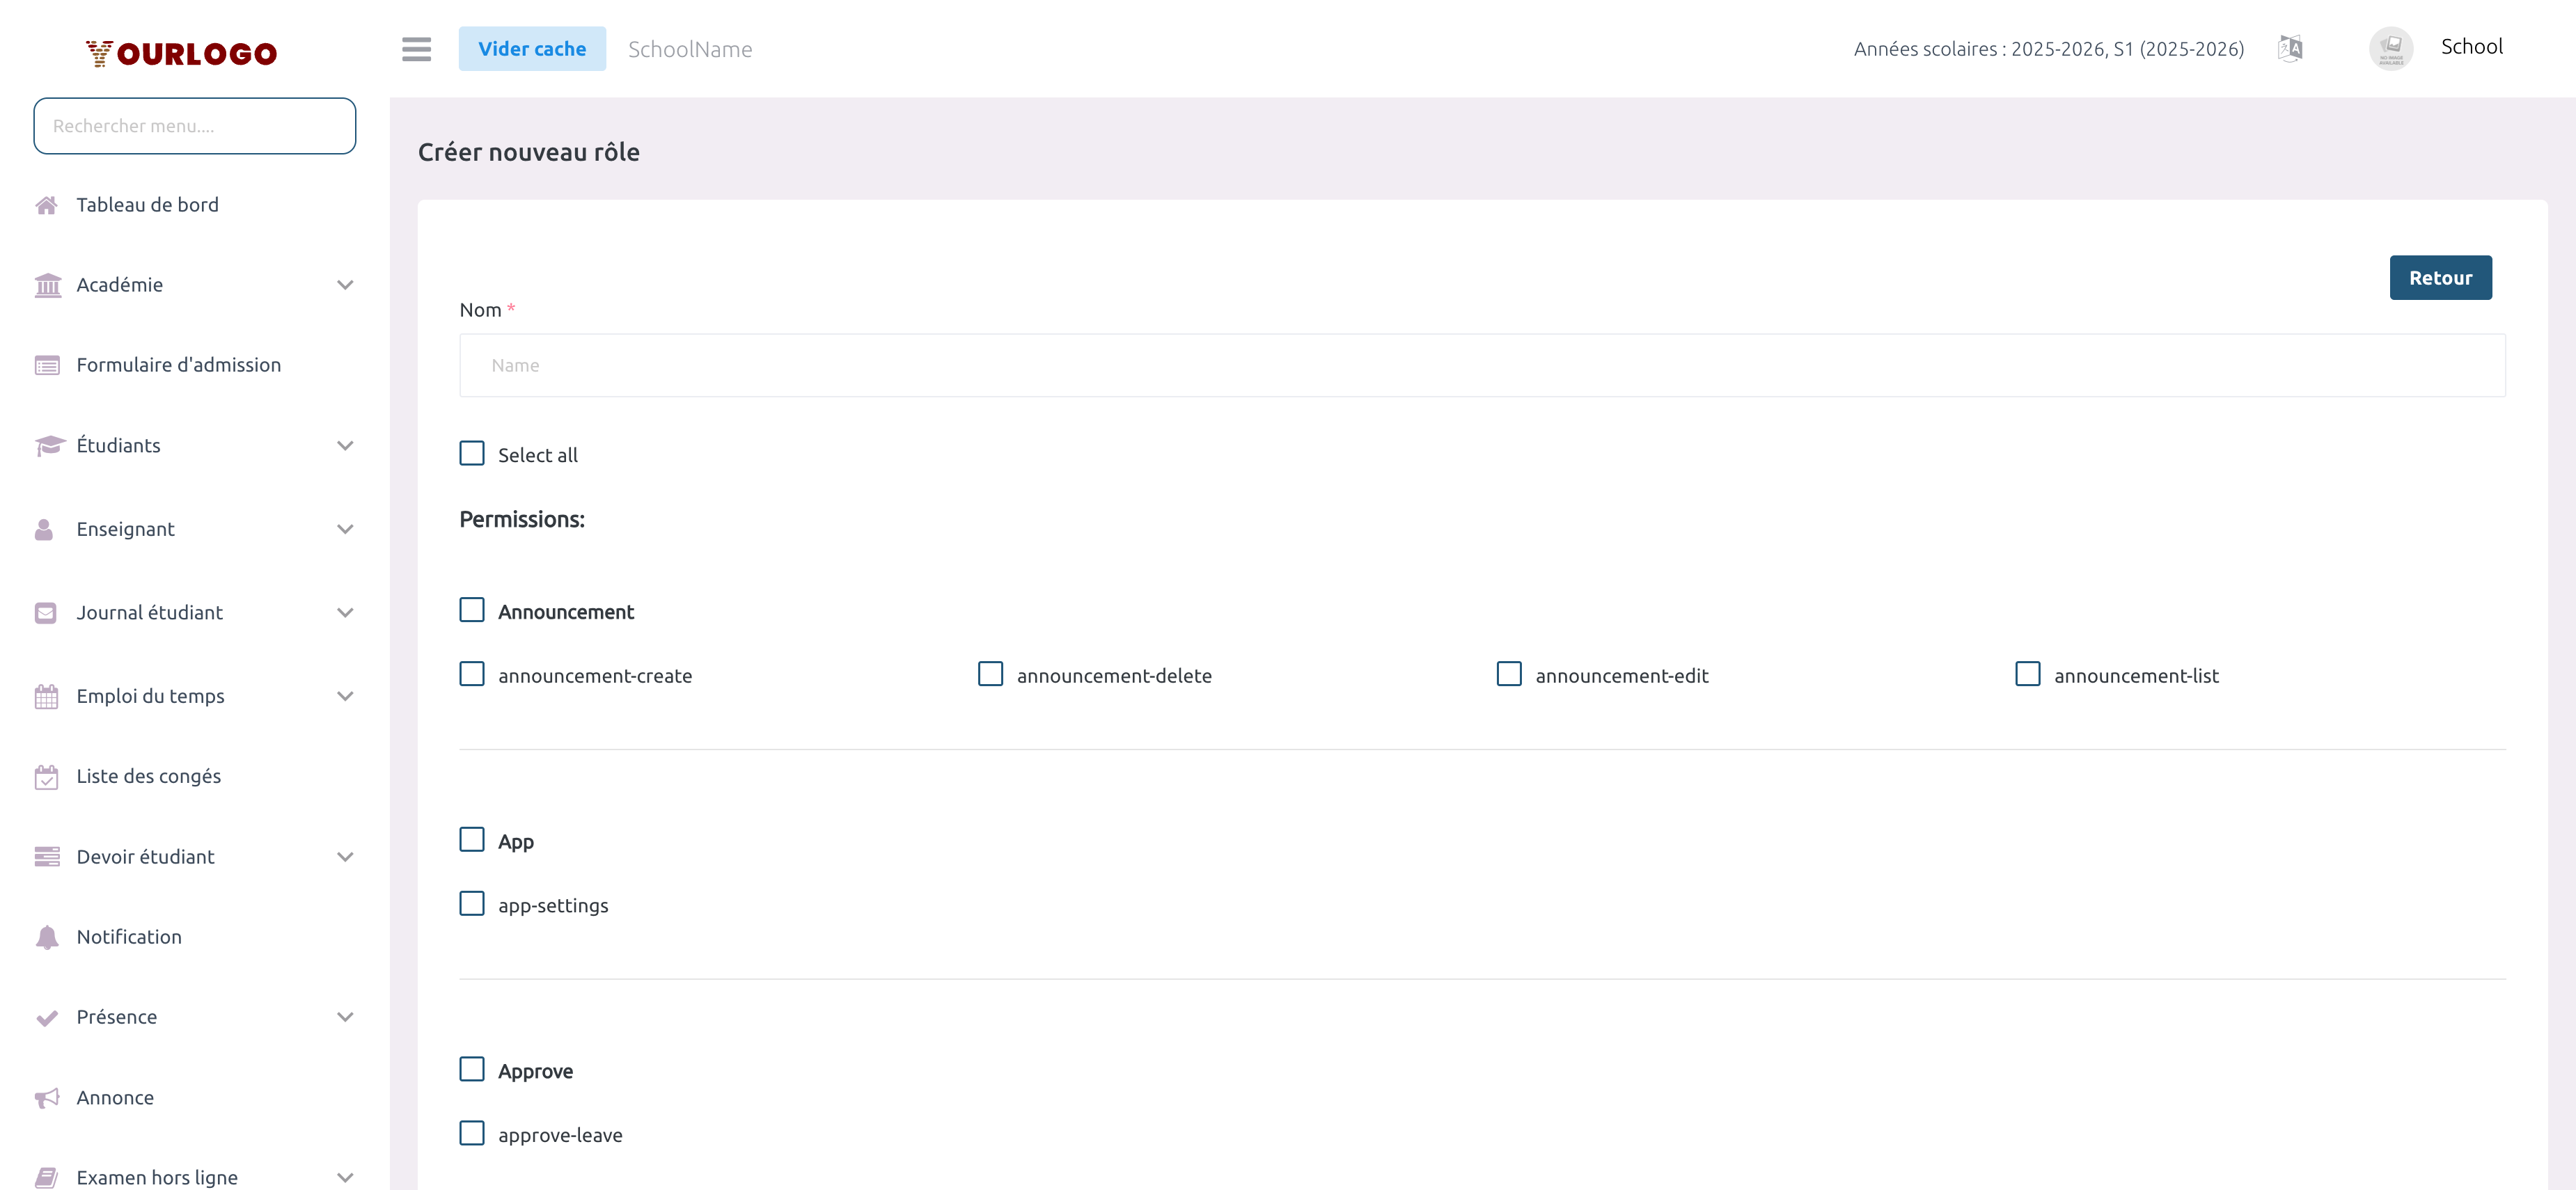
Task: Enable the Select all checkbox
Action: pyautogui.click(x=471, y=452)
